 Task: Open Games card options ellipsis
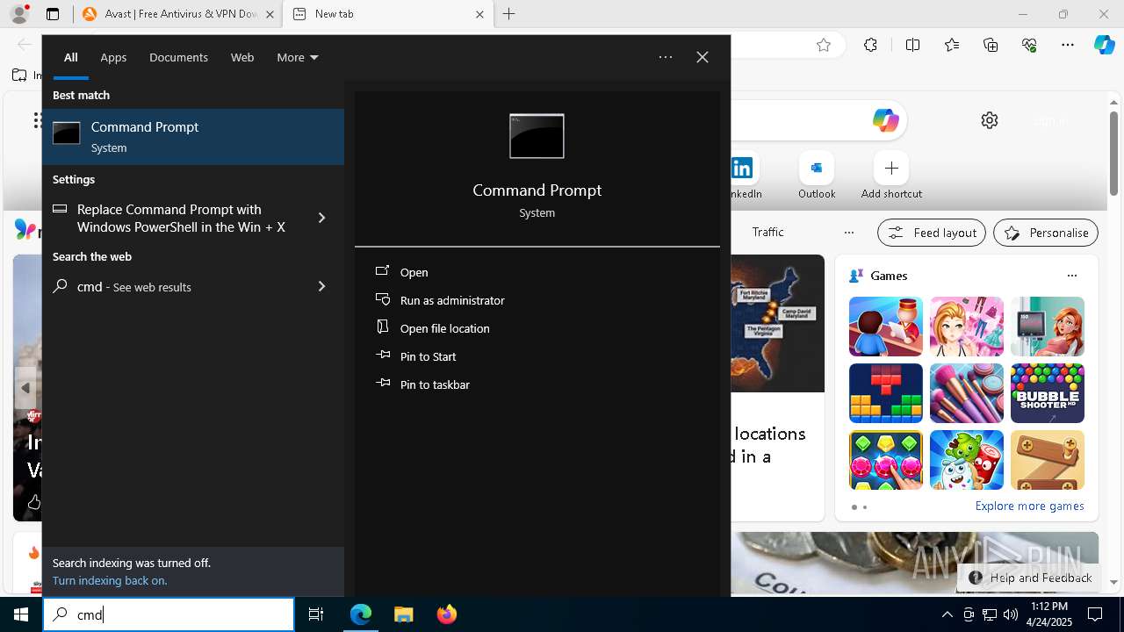pos(1072,276)
